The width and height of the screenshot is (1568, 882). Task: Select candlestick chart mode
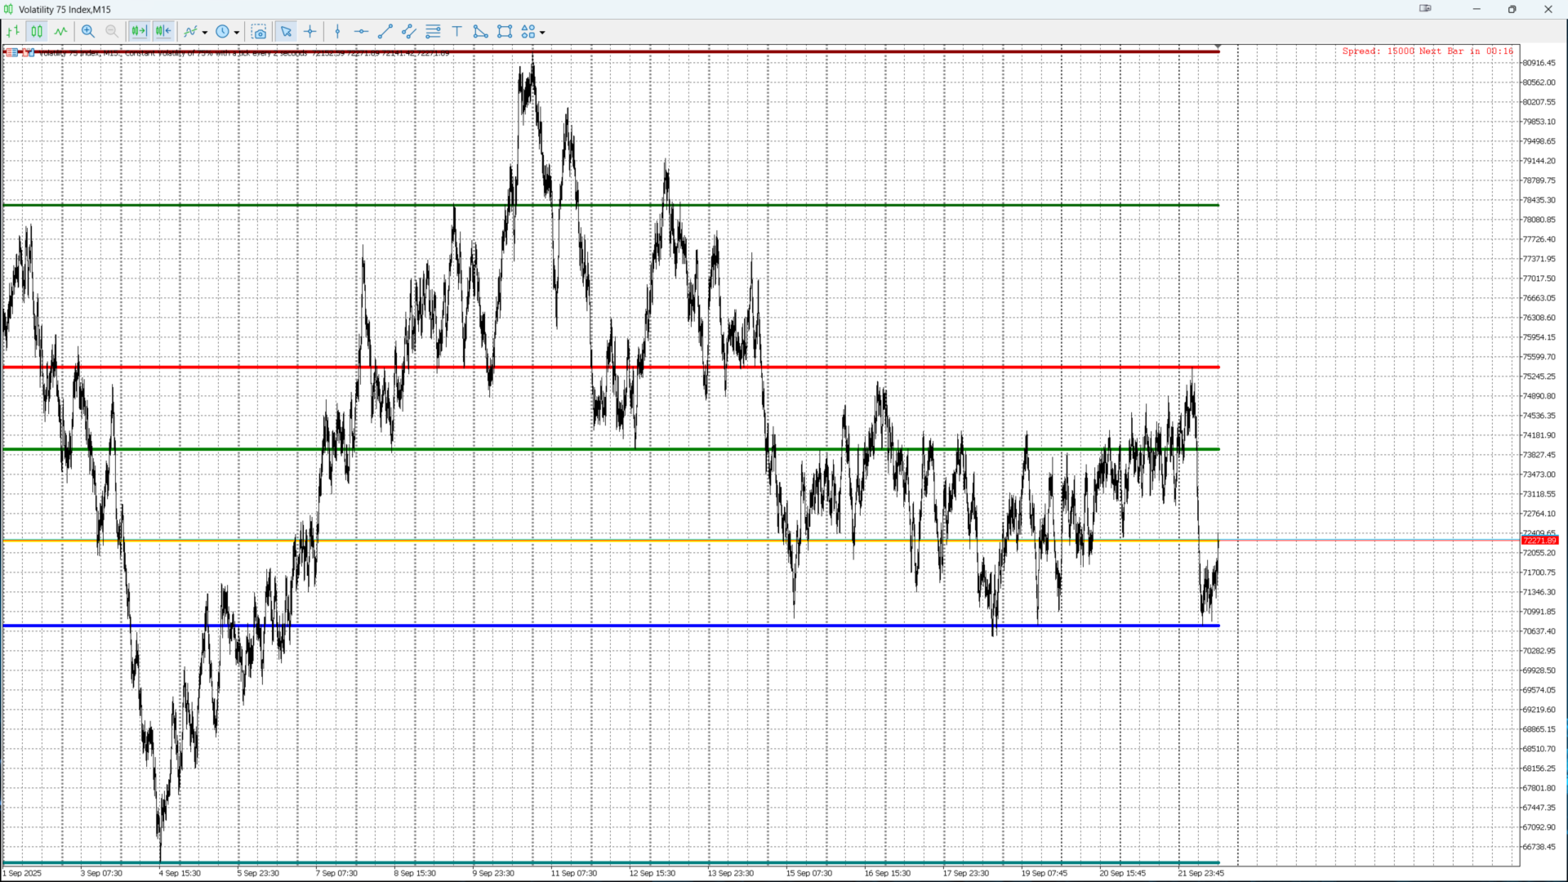pyautogui.click(x=37, y=32)
